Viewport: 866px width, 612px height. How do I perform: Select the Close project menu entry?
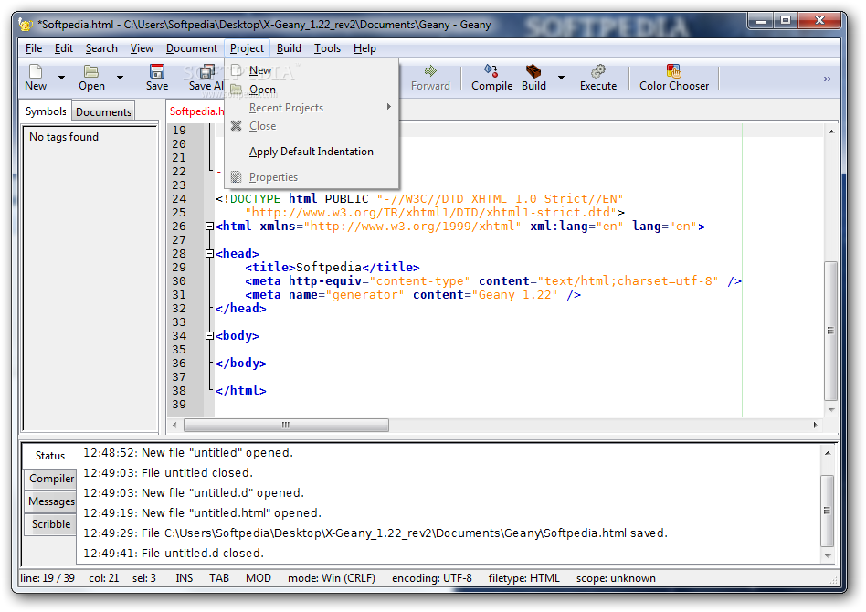(x=312, y=126)
